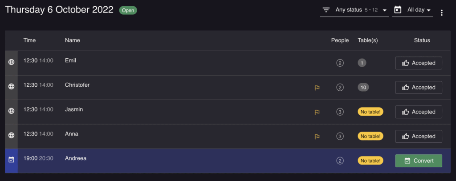Click the Accepted status button for Emil

tap(419, 63)
